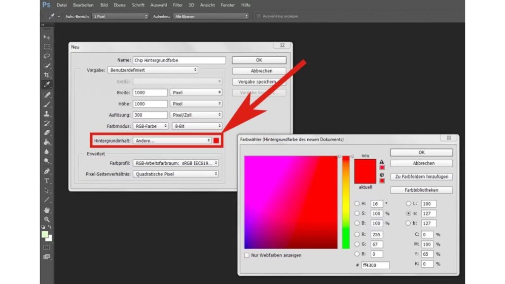Choose the Pen tool
Screen dimensions: 505x284
pos(47,171)
